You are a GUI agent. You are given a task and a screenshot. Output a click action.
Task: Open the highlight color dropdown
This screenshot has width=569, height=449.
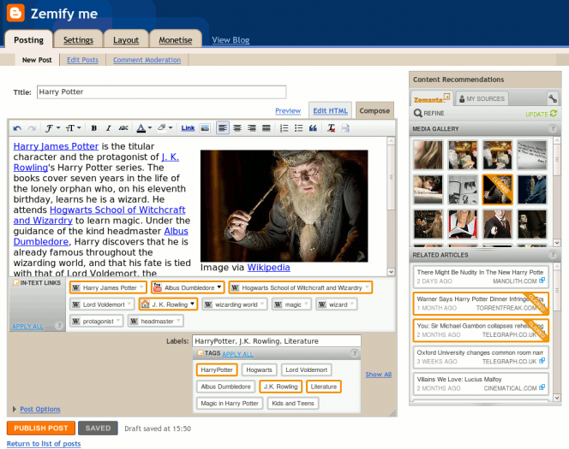coord(165,127)
